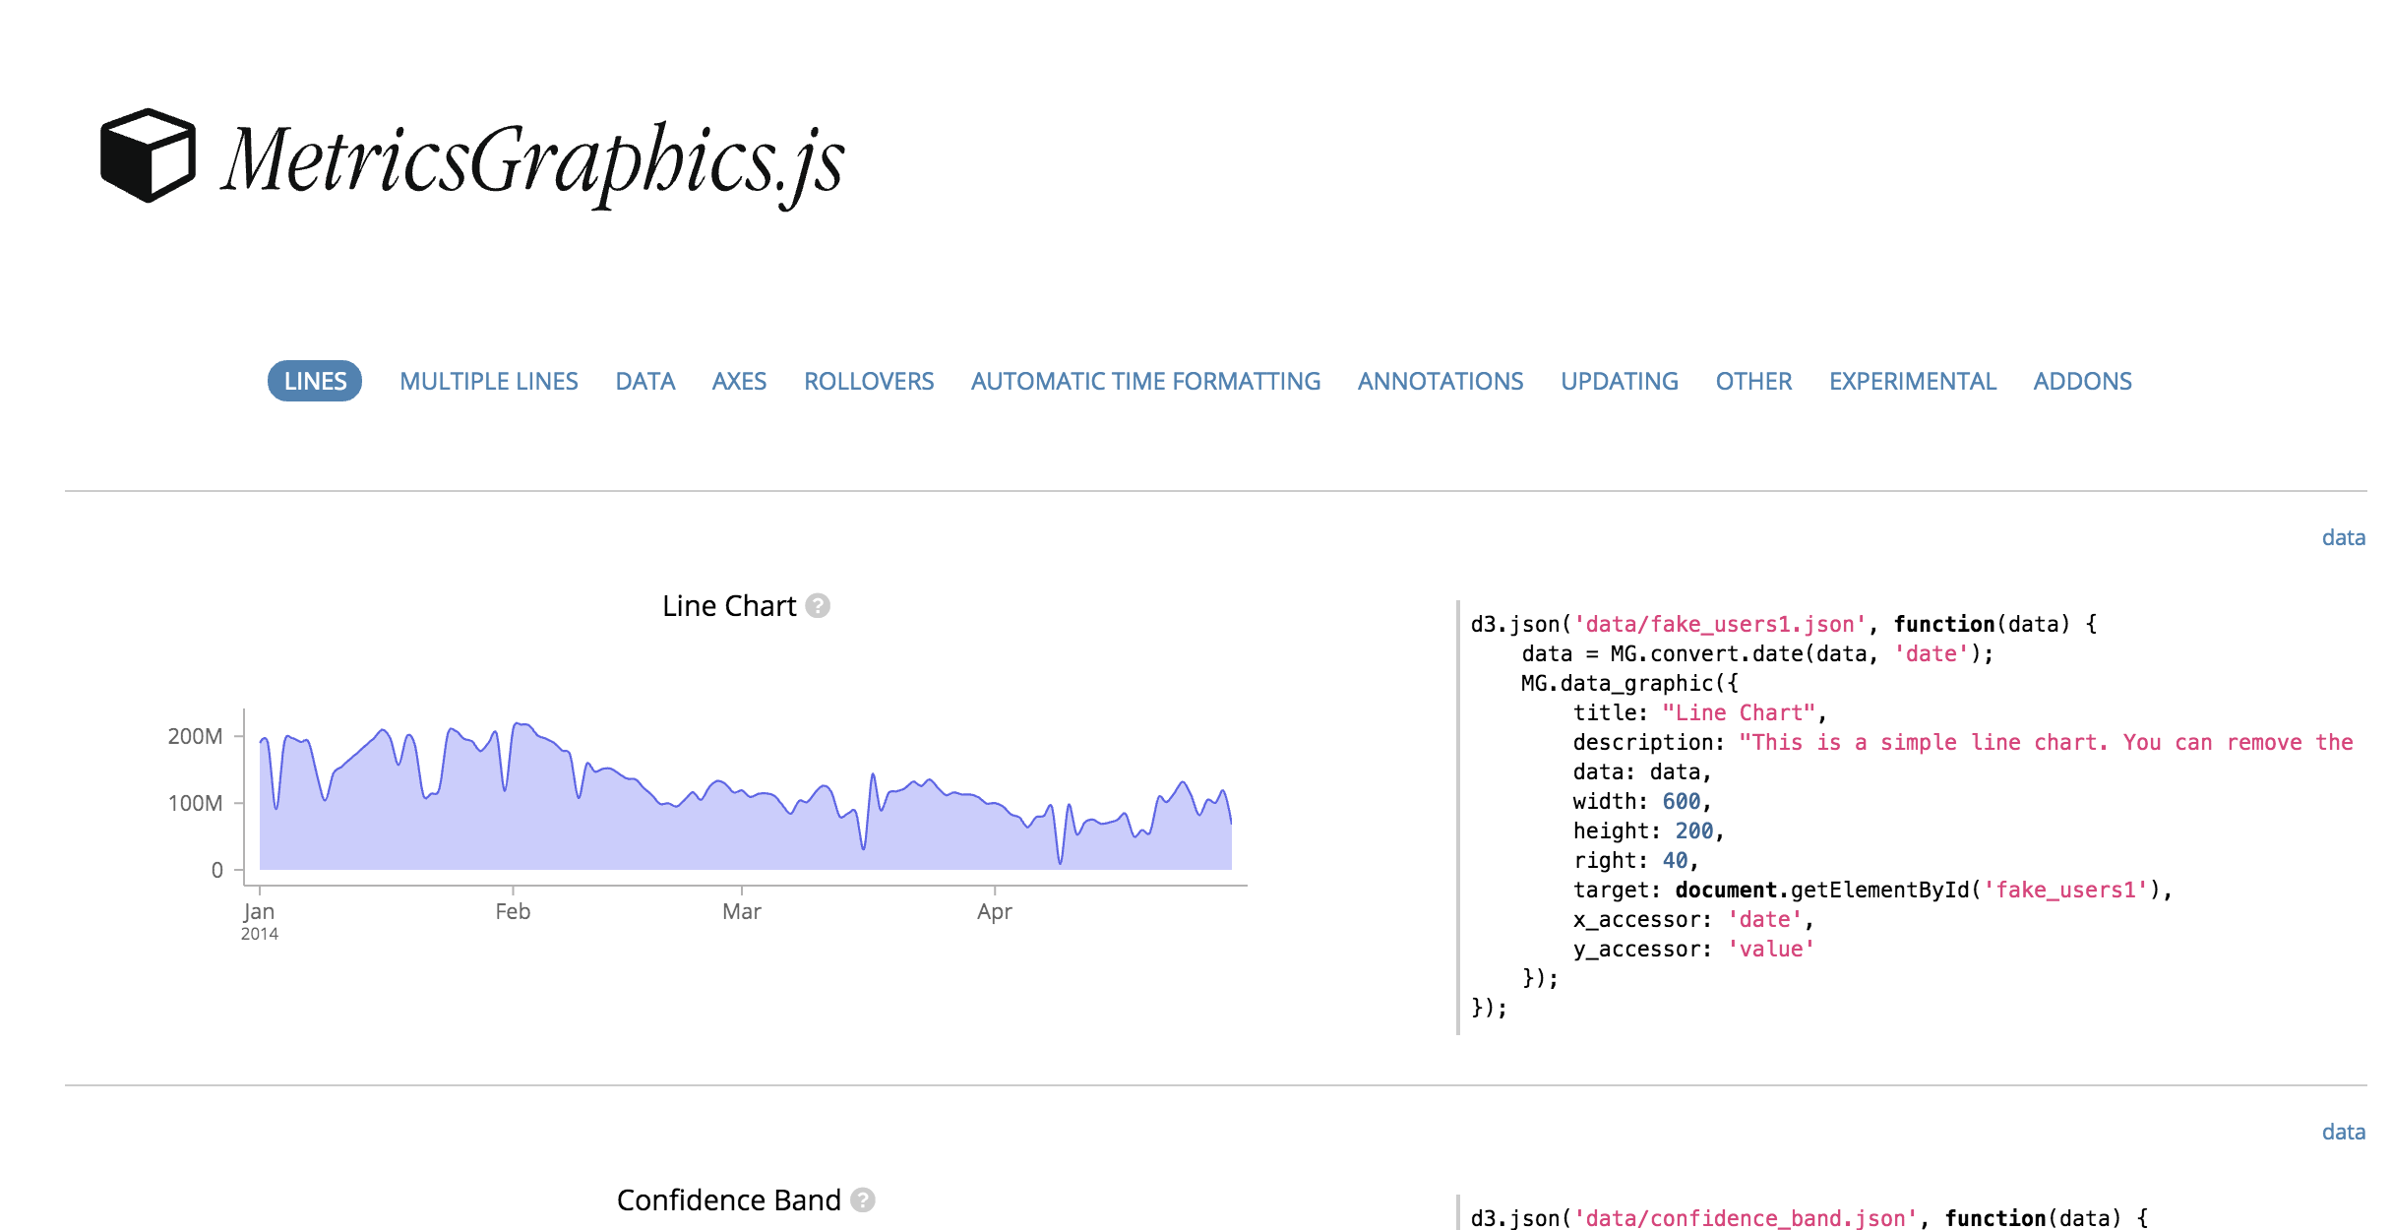The width and height of the screenshot is (2391, 1230).
Task: Open the DATA tab
Action: 645,381
